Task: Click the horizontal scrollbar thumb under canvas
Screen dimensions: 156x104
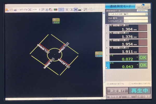Action: click(x=60, y=99)
